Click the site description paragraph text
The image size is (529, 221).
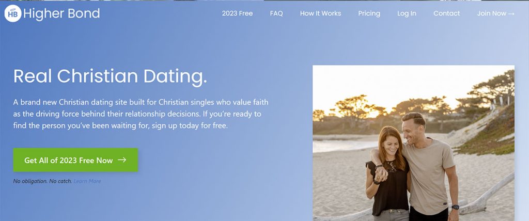[x=141, y=114]
